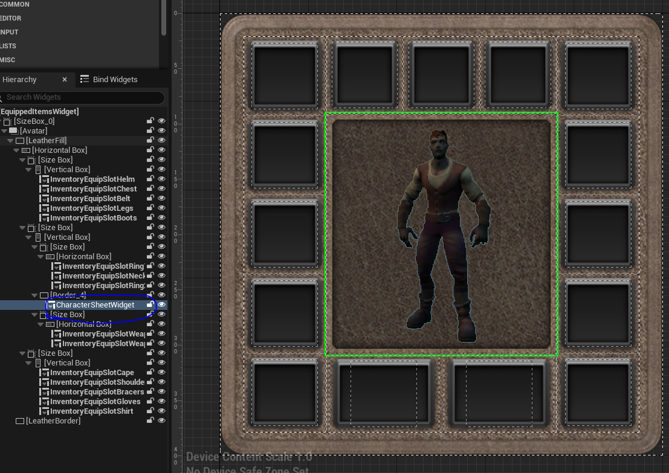Viewport: 669px width, 473px height.
Task: Click the palette vertical scrollbar
Action: [163, 17]
